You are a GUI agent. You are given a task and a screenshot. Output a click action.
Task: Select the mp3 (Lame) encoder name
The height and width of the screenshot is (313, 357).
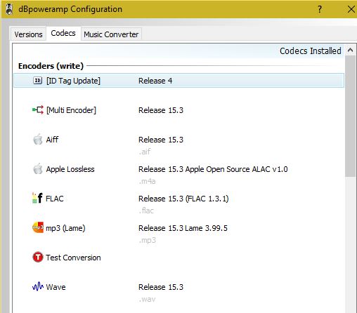[x=65, y=228]
